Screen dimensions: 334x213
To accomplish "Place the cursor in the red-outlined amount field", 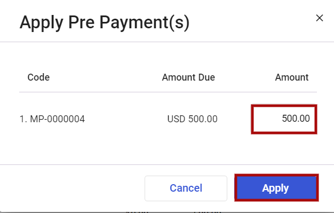I will [284, 119].
